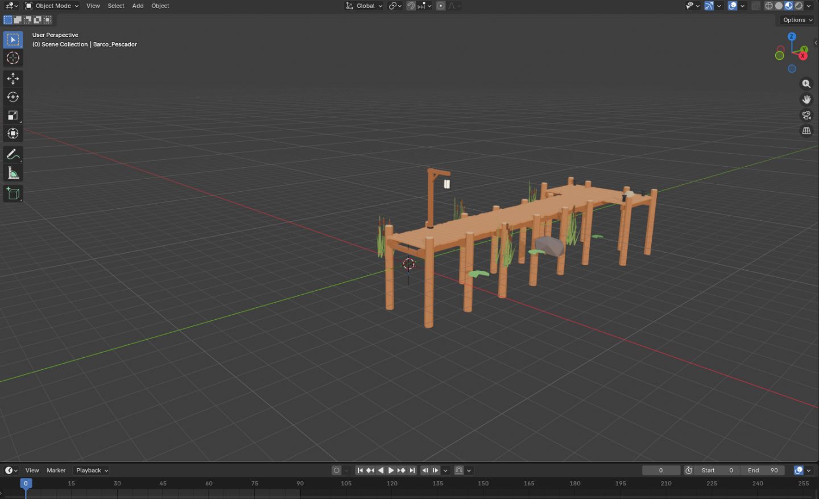This screenshot has height=499, width=819.
Task: Select the Scale tool
Action: (x=13, y=116)
